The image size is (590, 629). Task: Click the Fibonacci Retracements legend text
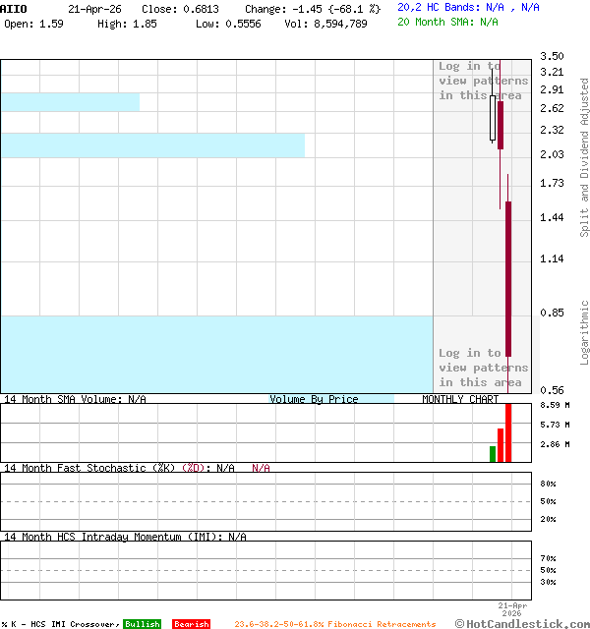point(334,624)
